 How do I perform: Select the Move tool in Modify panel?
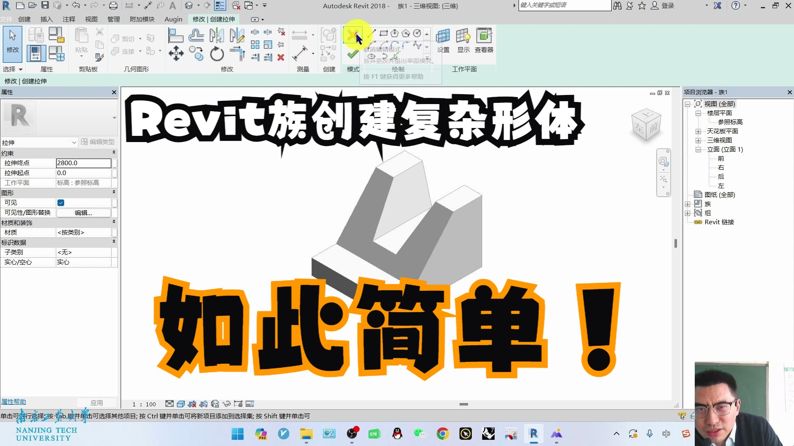[x=176, y=54]
